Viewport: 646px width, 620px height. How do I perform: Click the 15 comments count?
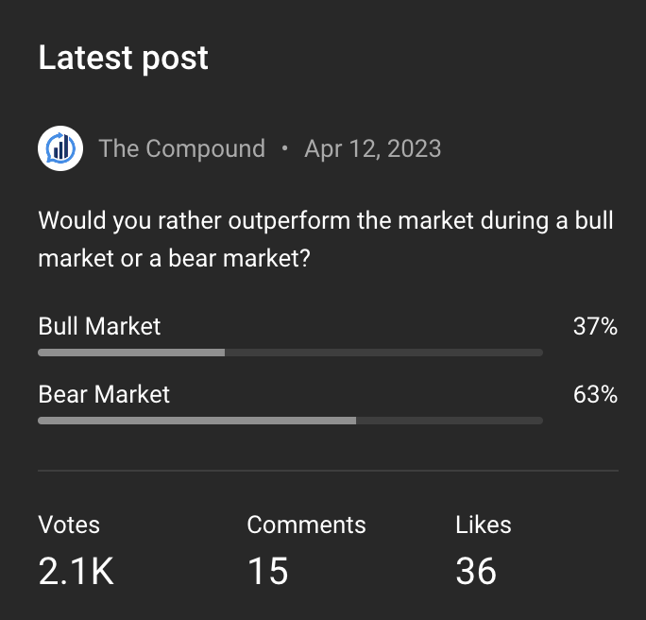pyautogui.click(x=268, y=571)
